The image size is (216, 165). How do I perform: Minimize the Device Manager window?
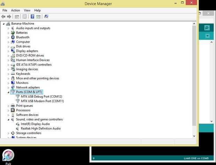pyautogui.click(x=176, y=3)
